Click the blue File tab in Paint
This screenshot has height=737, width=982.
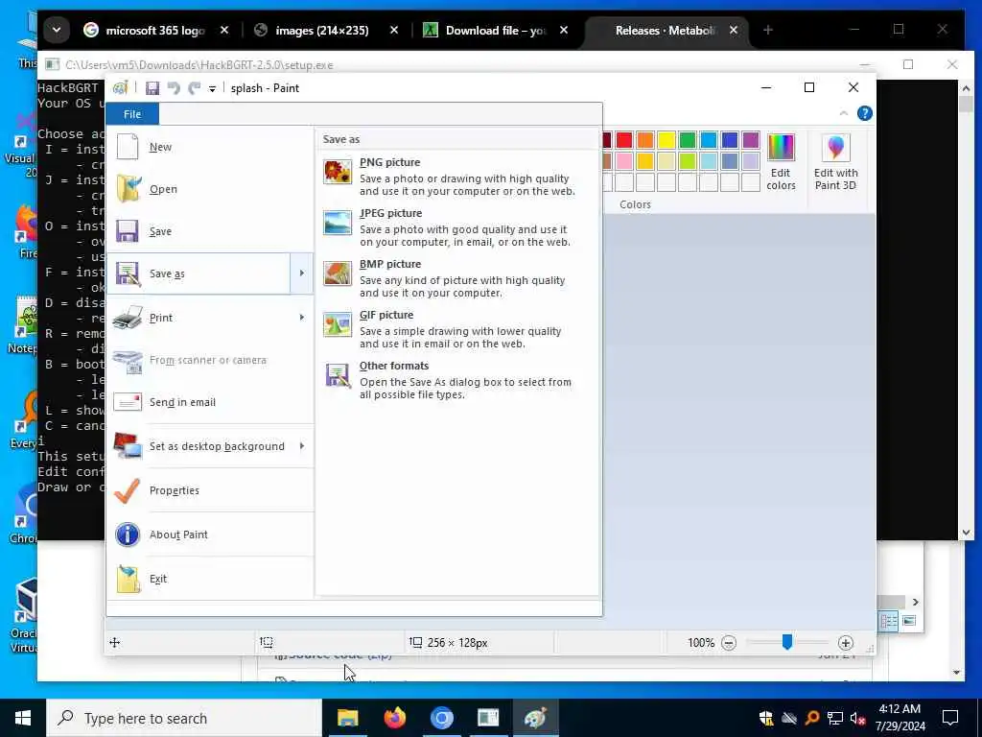pos(132,114)
